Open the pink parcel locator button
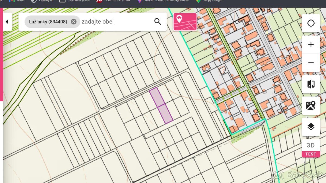 click(x=185, y=22)
